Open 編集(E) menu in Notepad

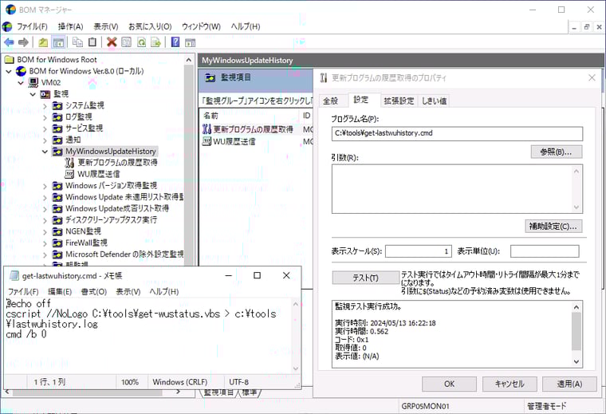[60, 291]
